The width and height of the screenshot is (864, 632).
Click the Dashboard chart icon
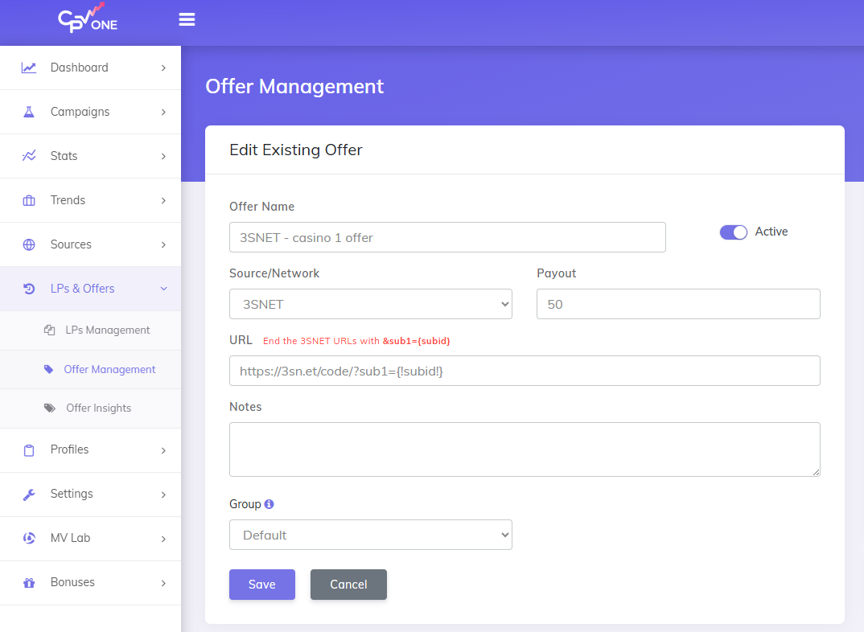point(29,68)
